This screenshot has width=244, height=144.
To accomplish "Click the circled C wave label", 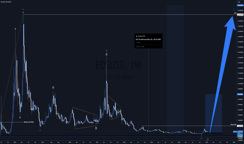I will click(x=107, y=54).
